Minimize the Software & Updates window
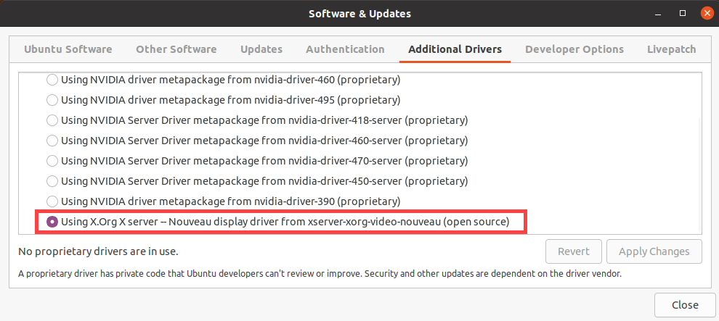This screenshot has height=321, width=719. [x=659, y=14]
